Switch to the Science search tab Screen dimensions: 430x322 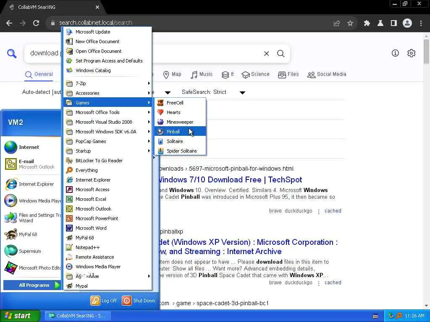[256, 75]
